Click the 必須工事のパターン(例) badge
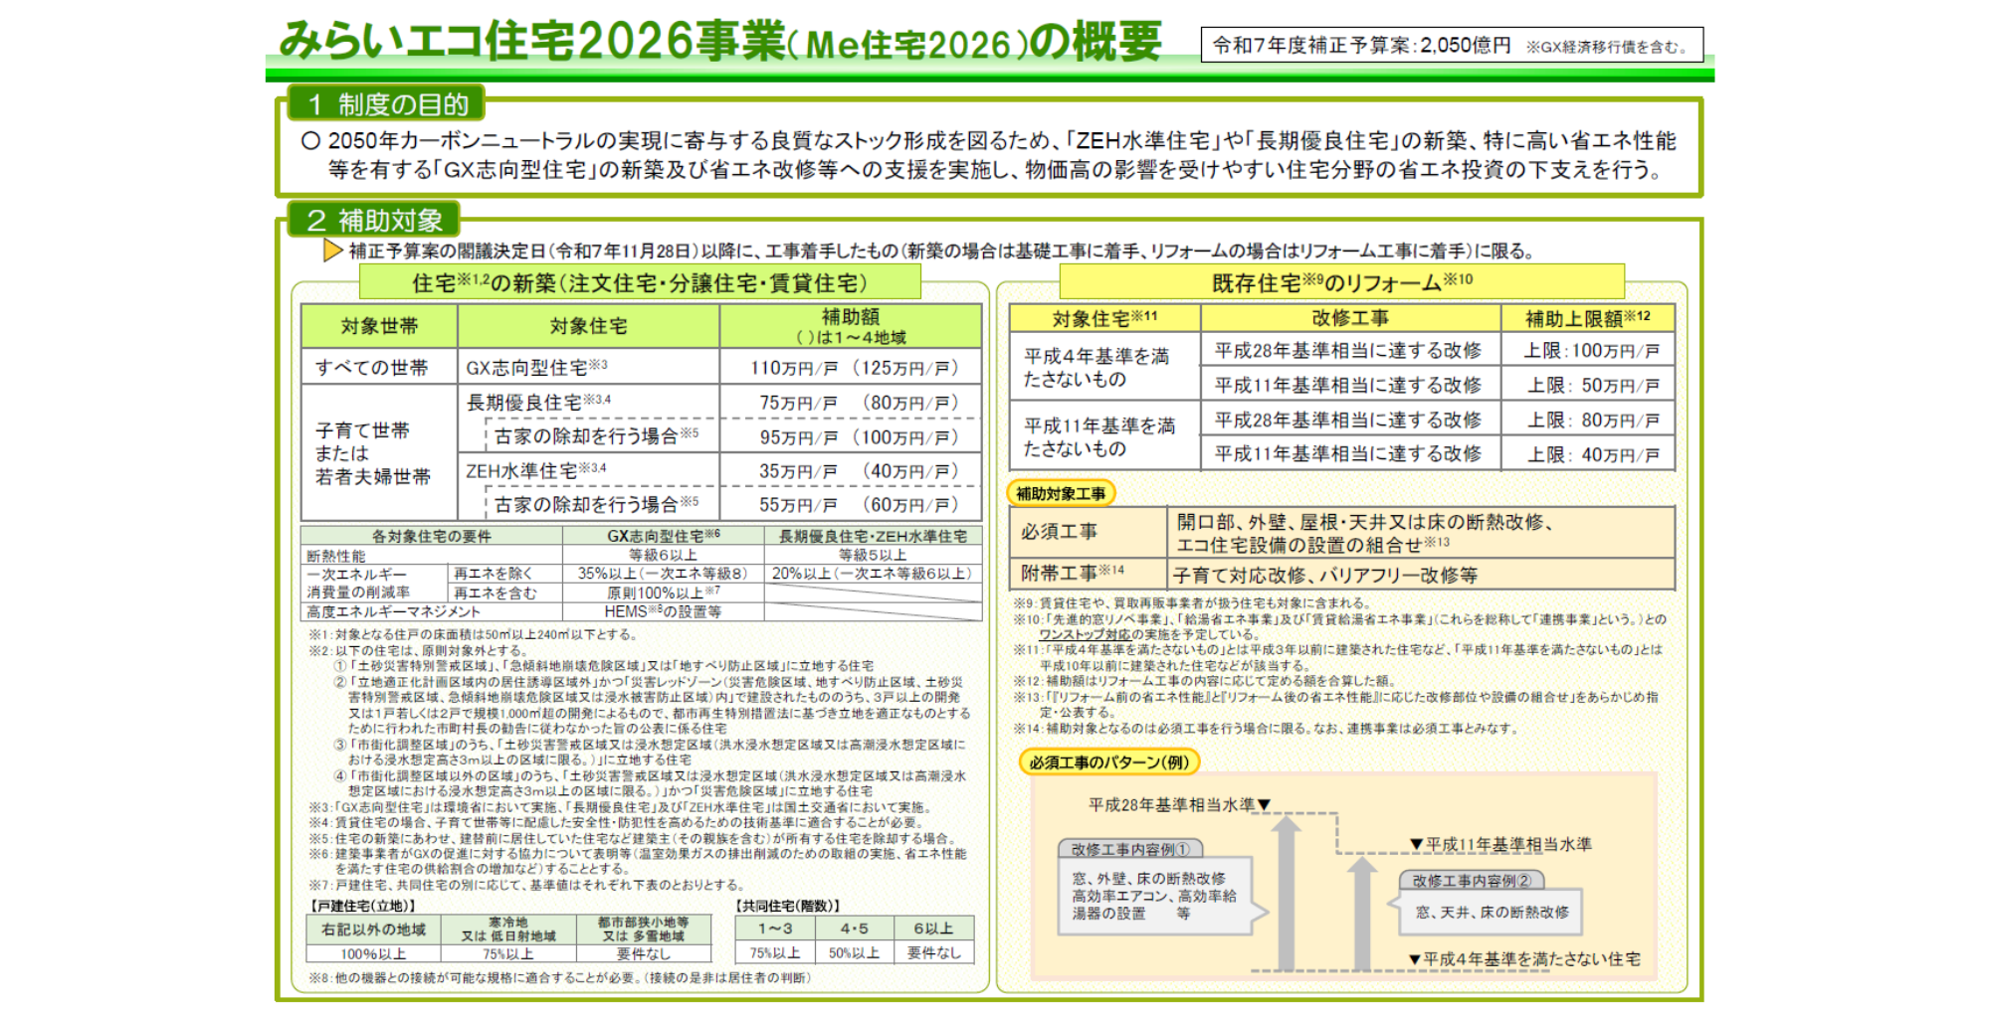 (1109, 762)
